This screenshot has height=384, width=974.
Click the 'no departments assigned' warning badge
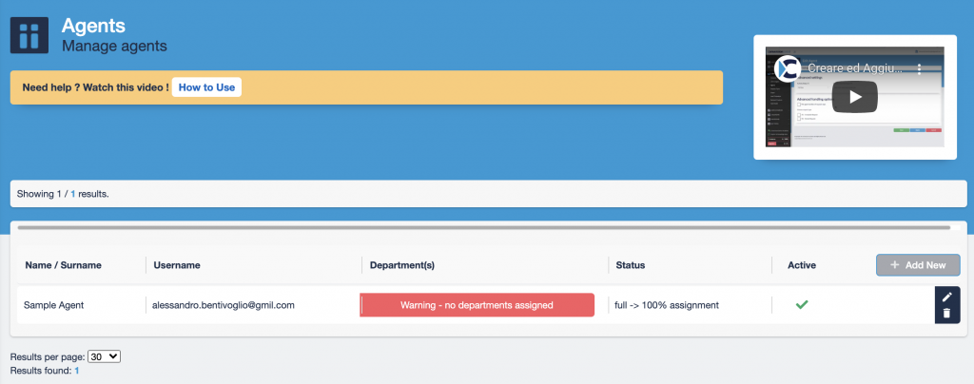click(x=477, y=305)
